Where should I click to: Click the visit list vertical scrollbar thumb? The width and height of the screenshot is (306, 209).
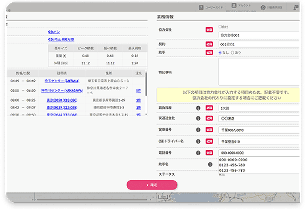point(146,84)
